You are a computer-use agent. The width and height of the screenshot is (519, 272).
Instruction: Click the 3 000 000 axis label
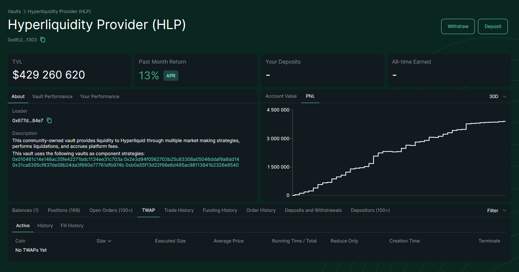278,138
